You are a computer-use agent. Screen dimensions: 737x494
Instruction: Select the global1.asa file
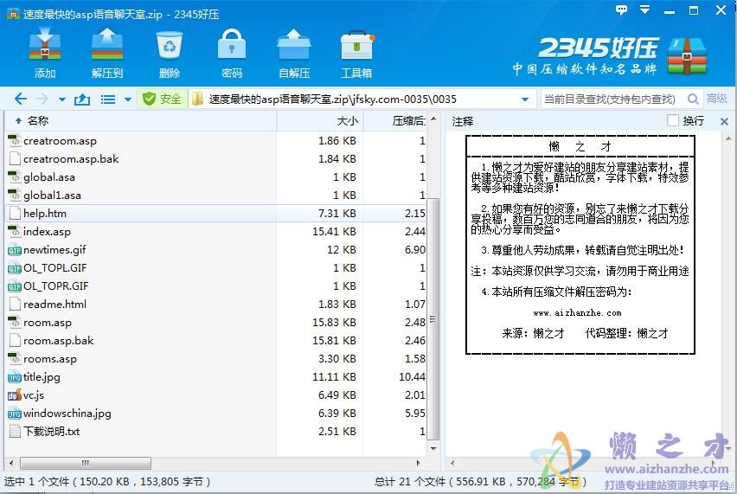(x=52, y=196)
